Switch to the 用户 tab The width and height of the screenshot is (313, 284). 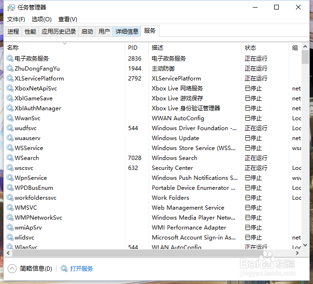point(104,32)
